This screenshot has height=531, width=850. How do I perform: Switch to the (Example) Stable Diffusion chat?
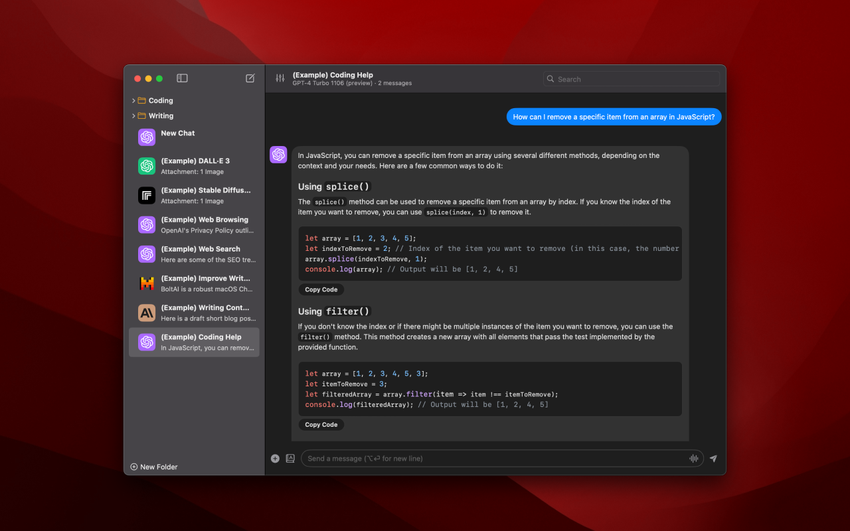click(194, 195)
